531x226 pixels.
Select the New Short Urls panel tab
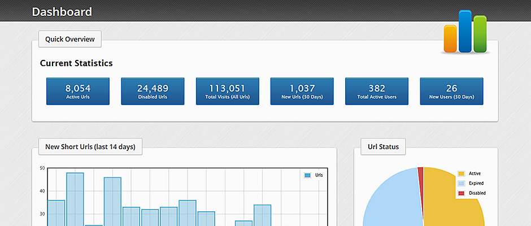tap(90, 147)
